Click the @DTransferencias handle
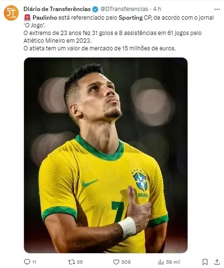The height and width of the screenshot is (268, 224). tap(124, 9)
